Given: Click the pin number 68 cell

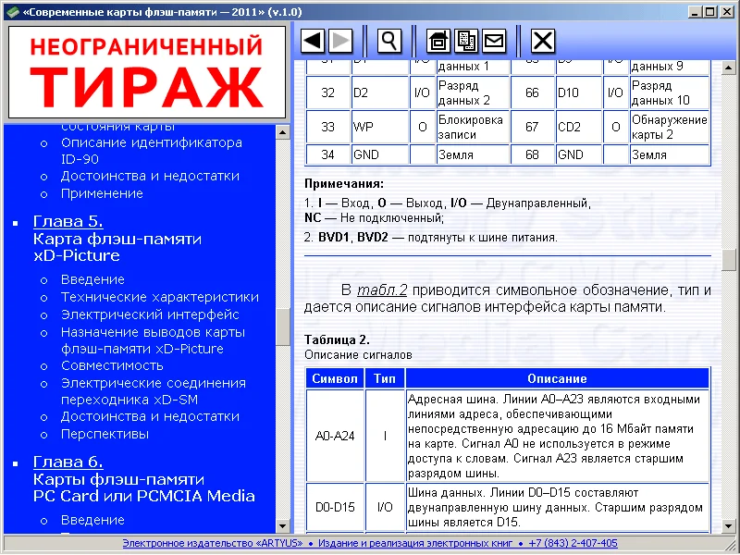Looking at the screenshot, I should [x=533, y=154].
